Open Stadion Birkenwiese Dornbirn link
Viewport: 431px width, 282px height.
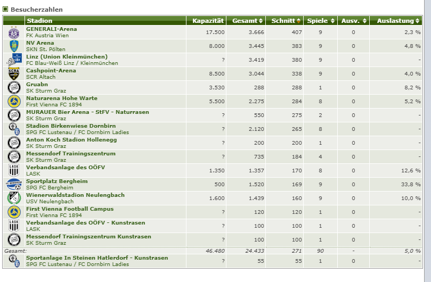click(71, 126)
